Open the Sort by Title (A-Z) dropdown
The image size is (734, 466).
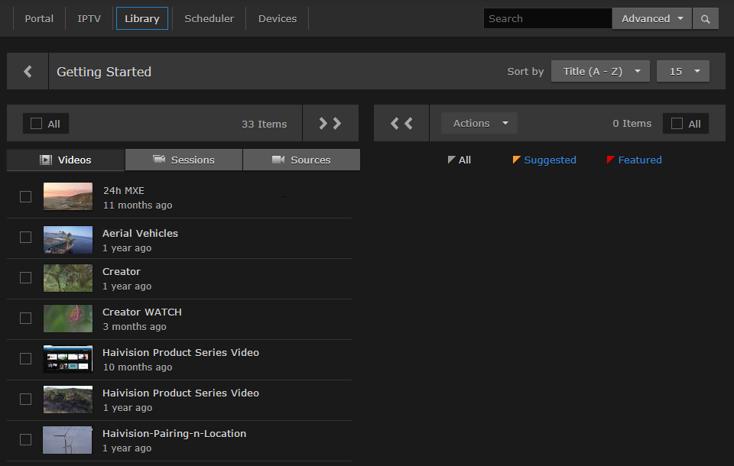point(600,71)
